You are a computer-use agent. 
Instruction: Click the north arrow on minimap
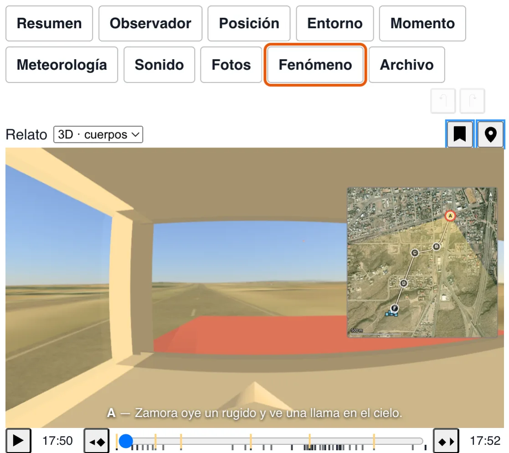pos(491,194)
